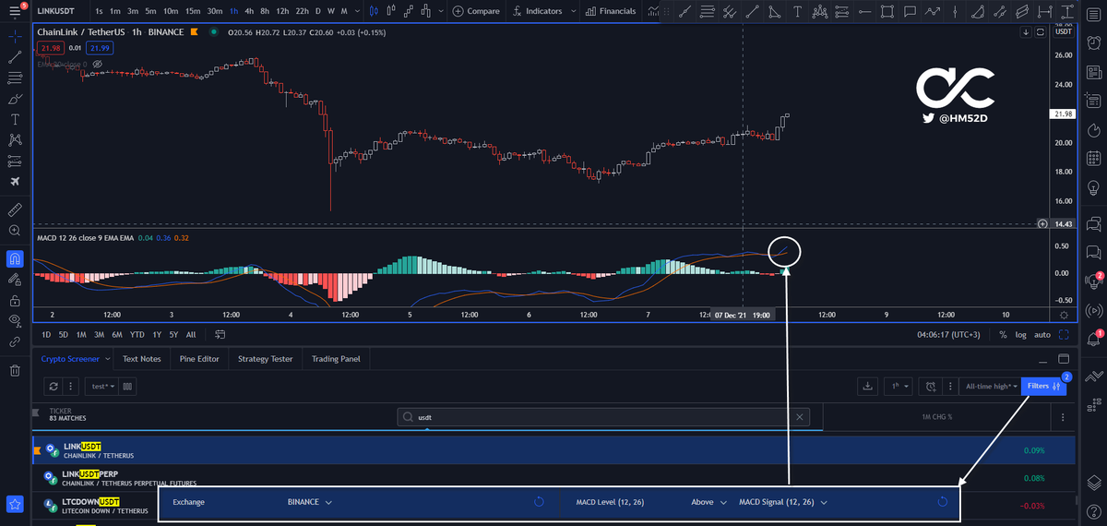Open the chat bubble with badge
Screen dimensions: 1107x526
tap(1093, 280)
